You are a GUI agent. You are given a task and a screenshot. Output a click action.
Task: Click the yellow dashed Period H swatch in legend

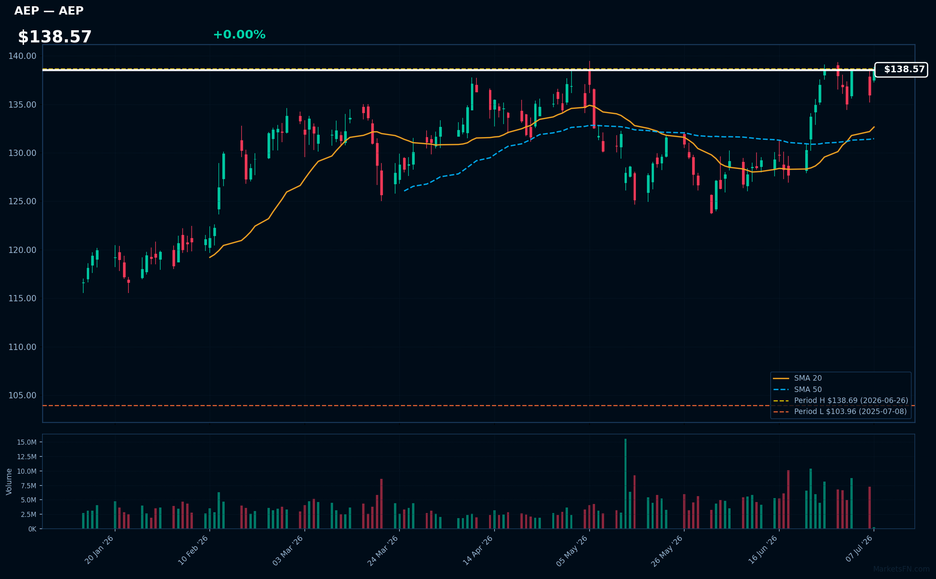point(781,401)
